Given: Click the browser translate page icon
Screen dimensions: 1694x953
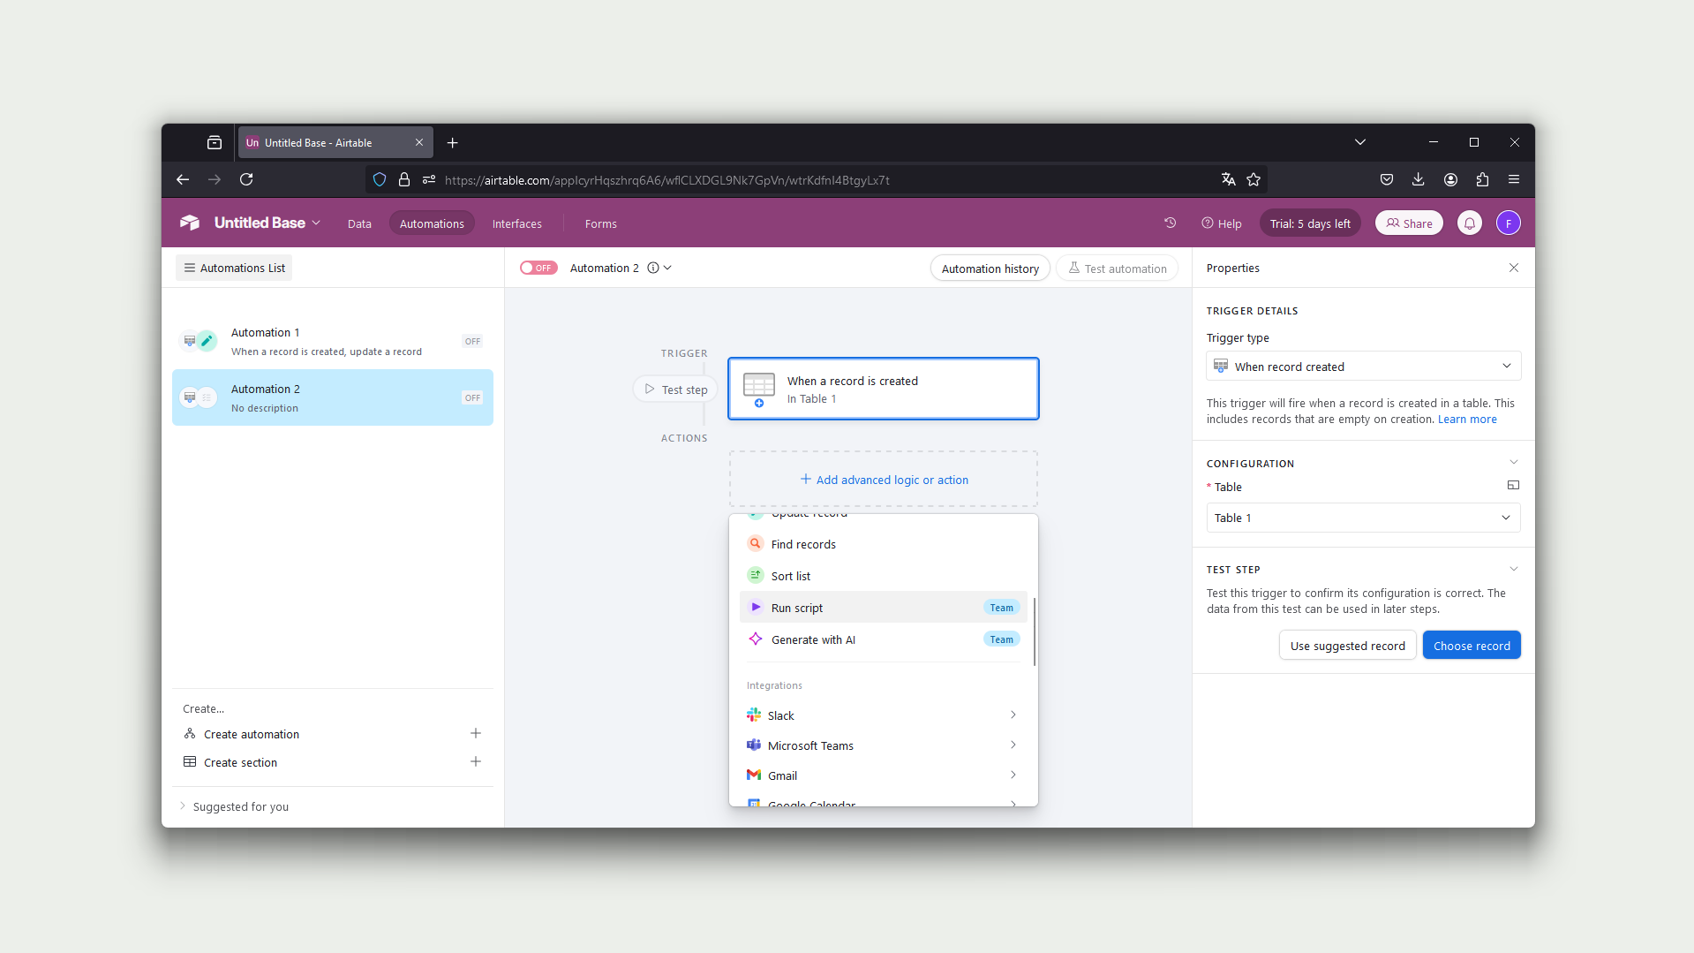Looking at the screenshot, I should [1228, 180].
